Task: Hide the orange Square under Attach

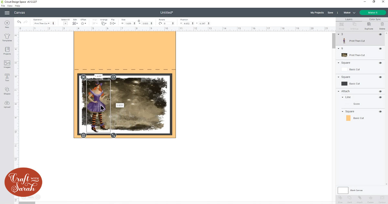Action: [x=380, y=111]
